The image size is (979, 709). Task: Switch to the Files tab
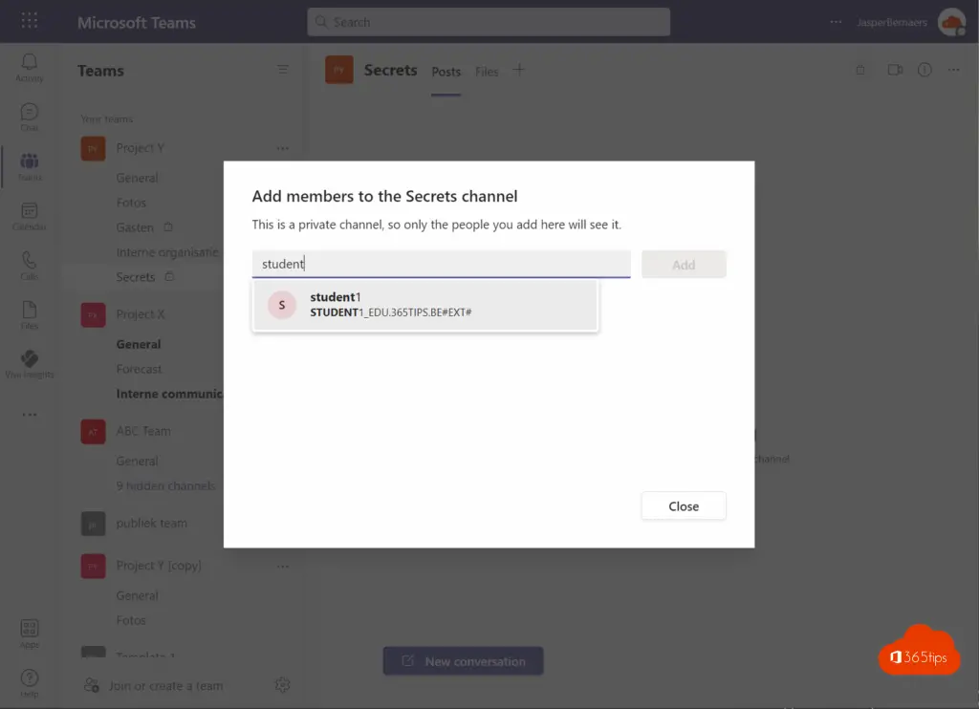pos(487,72)
